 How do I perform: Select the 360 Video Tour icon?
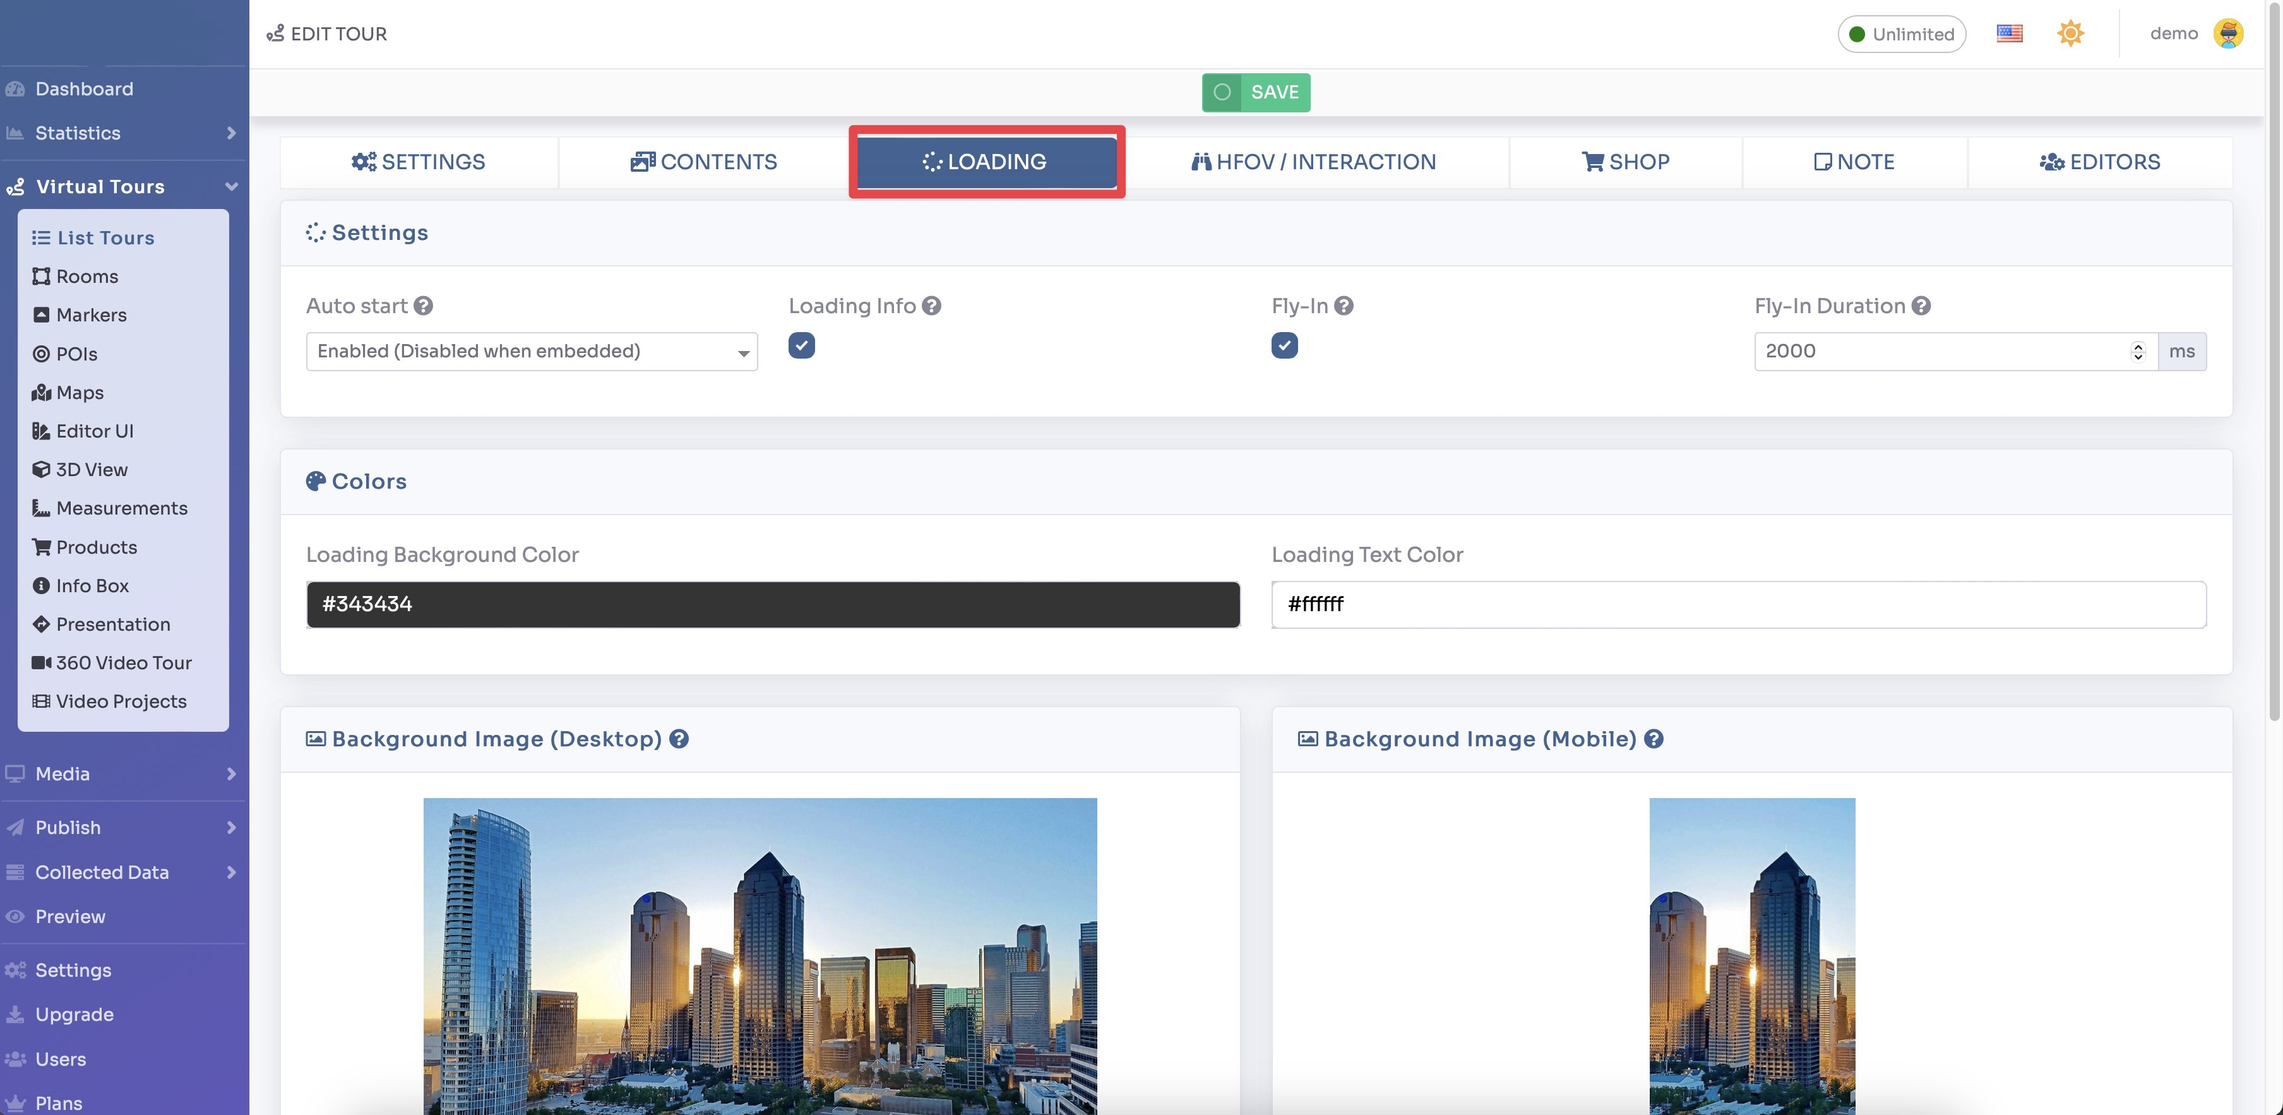coord(42,662)
